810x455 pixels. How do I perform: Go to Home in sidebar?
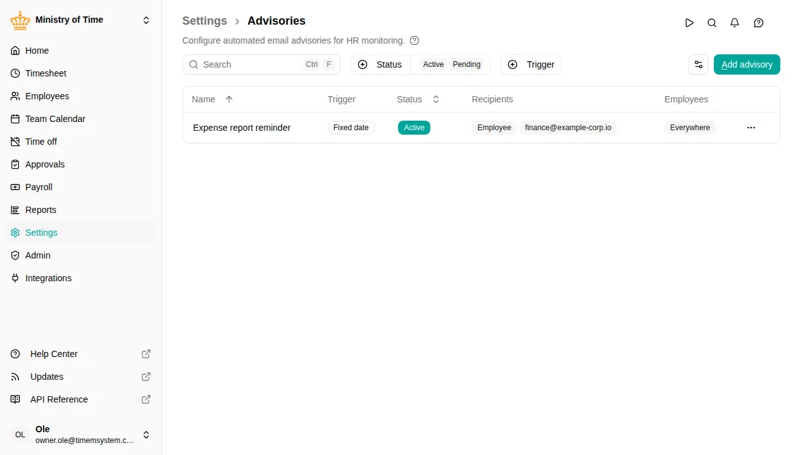80,51
